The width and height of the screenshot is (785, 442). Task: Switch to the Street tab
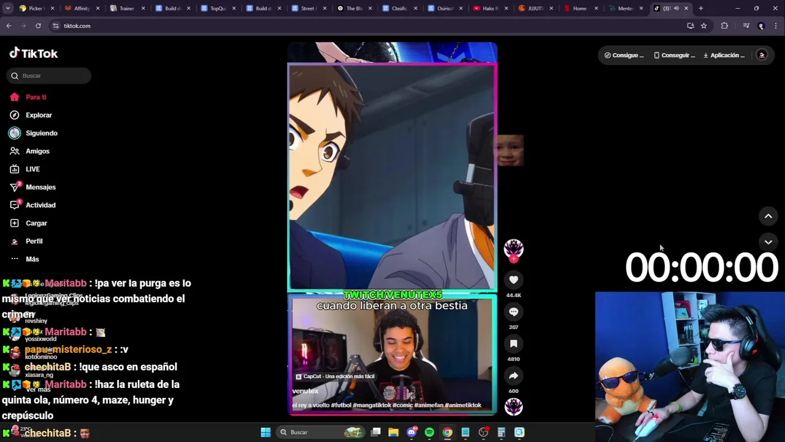click(x=308, y=9)
